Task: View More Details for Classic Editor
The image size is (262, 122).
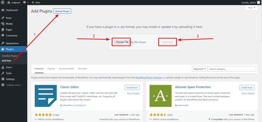Action: [133, 93]
